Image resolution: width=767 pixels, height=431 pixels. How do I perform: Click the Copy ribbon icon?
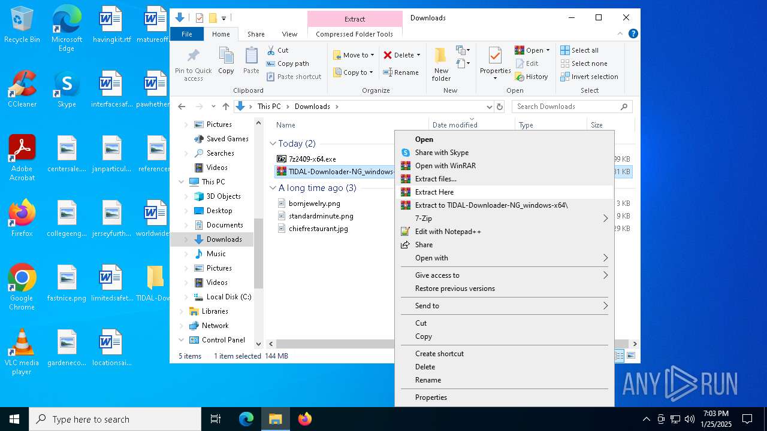tap(226, 61)
